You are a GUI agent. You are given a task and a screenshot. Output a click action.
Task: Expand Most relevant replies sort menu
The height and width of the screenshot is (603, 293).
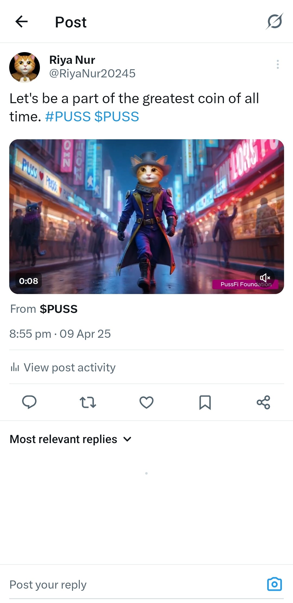71,439
